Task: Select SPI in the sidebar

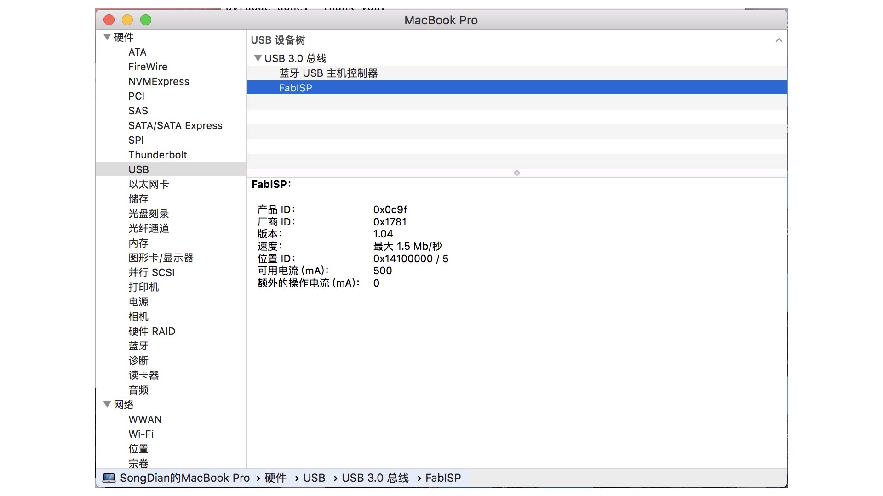Action: click(x=136, y=140)
